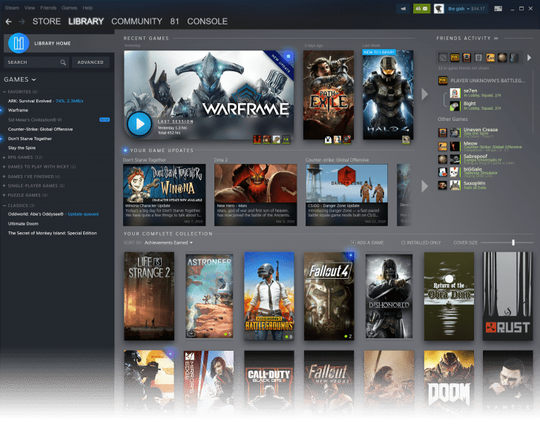Switch to the Store tab
This screenshot has width=540, height=445.
point(46,22)
